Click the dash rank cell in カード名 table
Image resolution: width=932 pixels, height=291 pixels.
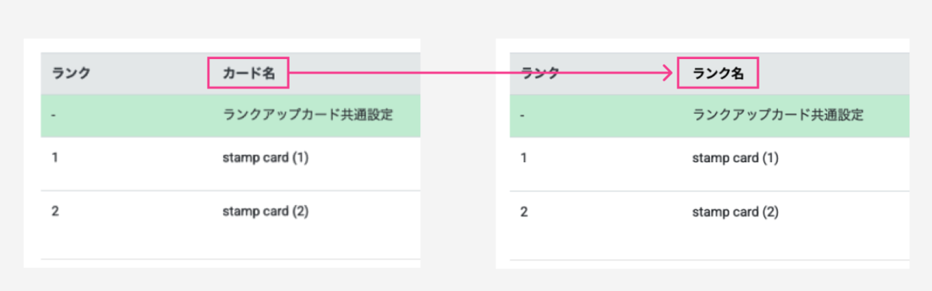[54, 116]
